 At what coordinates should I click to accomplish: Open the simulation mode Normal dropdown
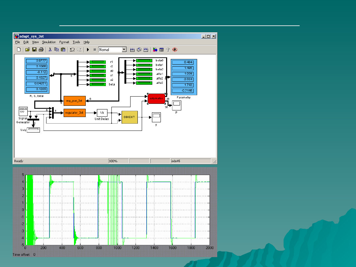(124, 50)
